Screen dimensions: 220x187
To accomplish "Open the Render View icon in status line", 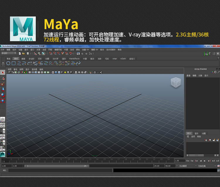I will point(78,54).
